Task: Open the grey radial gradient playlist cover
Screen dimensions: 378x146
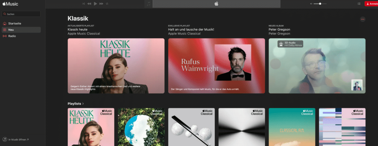Action: [x=241, y=127]
